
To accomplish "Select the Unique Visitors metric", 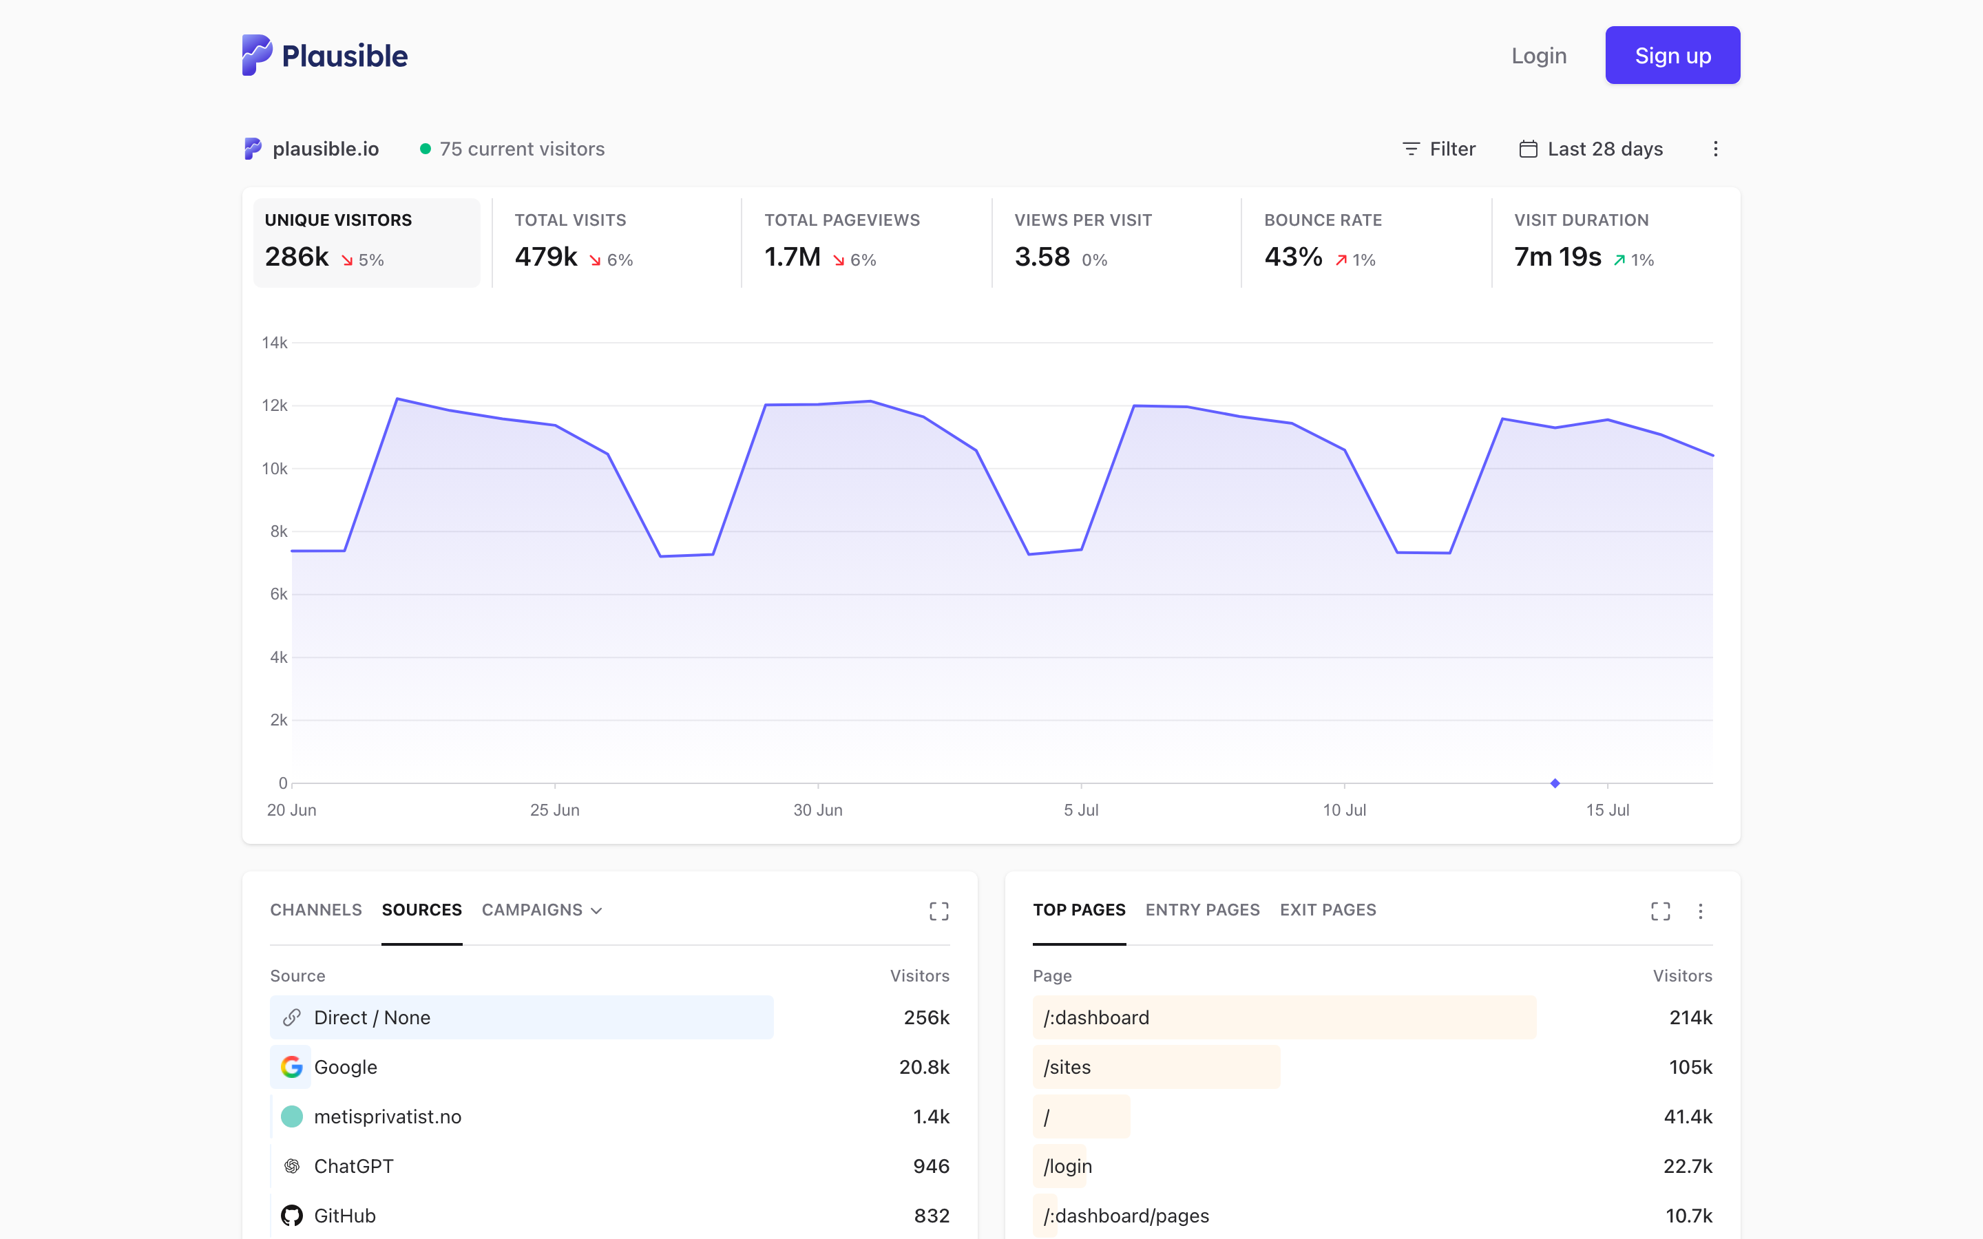I will [x=366, y=242].
